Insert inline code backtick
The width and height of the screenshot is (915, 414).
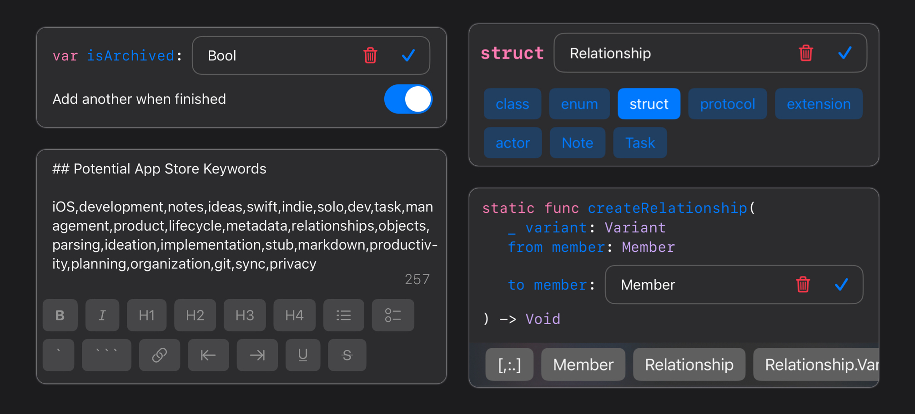point(58,355)
